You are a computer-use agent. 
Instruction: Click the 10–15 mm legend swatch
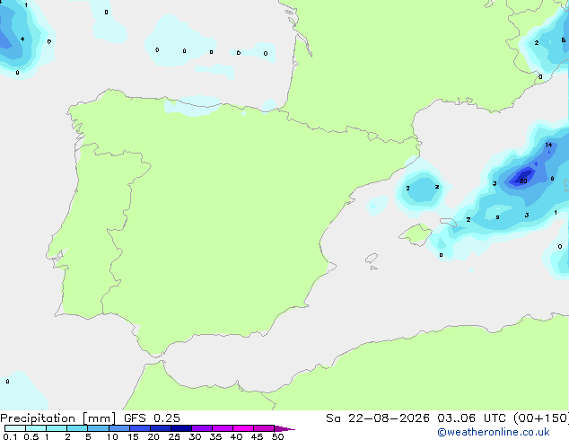pyautogui.click(x=118, y=428)
